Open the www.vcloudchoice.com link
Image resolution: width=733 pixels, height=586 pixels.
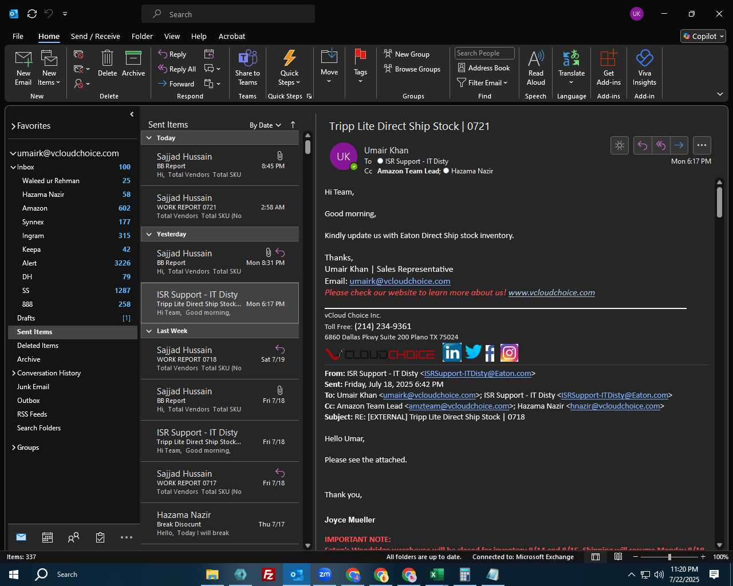551,292
